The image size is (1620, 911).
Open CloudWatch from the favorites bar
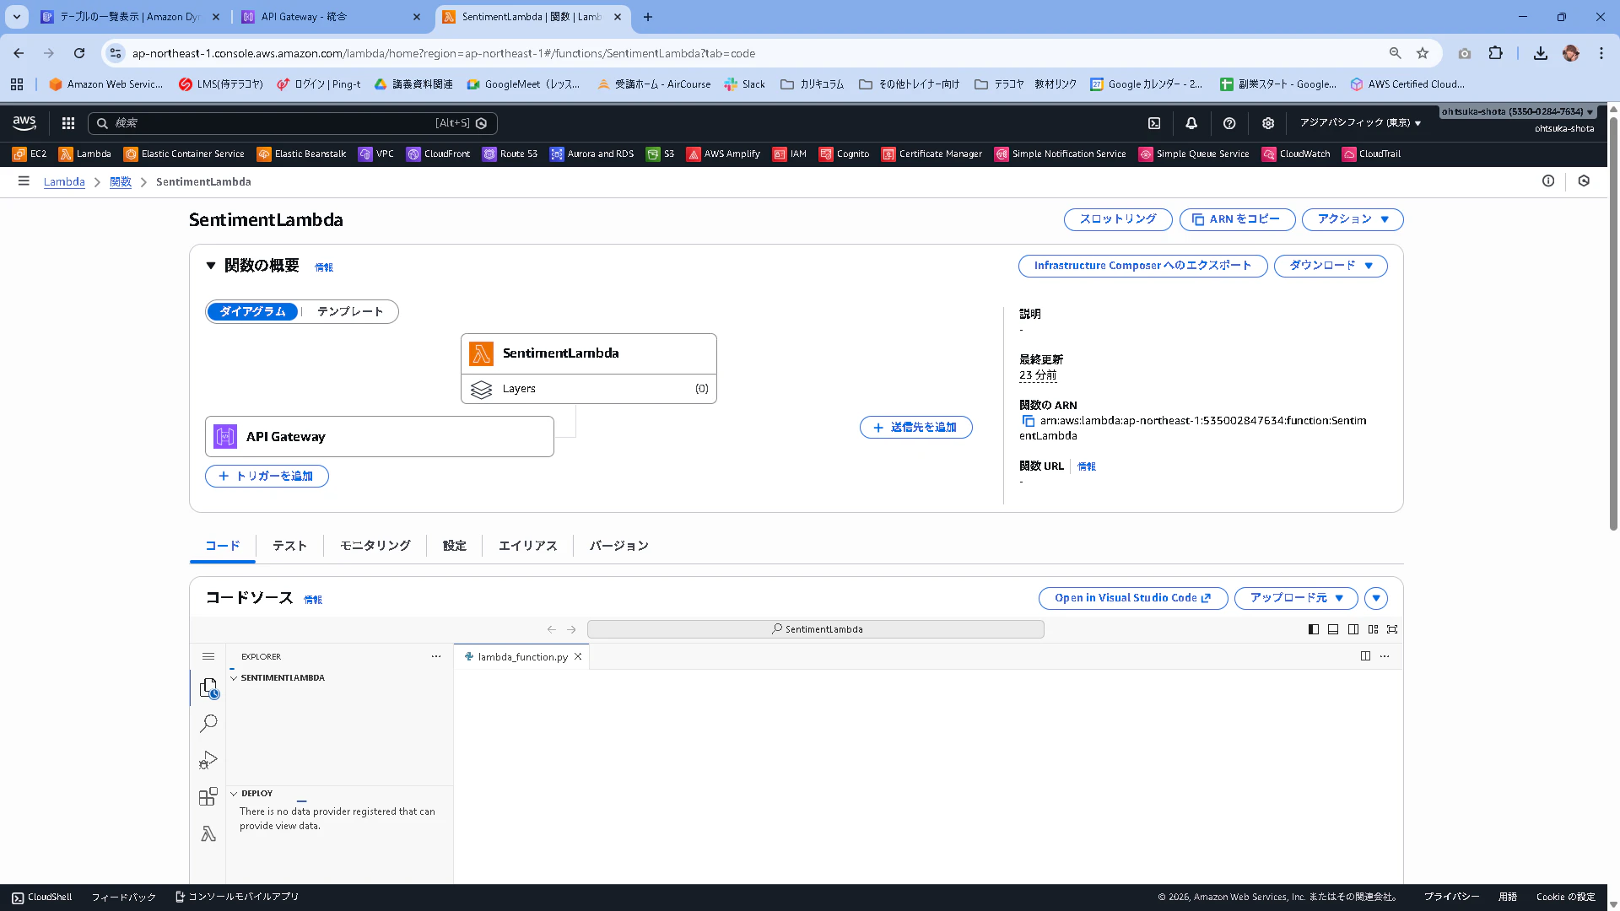(x=1296, y=154)
